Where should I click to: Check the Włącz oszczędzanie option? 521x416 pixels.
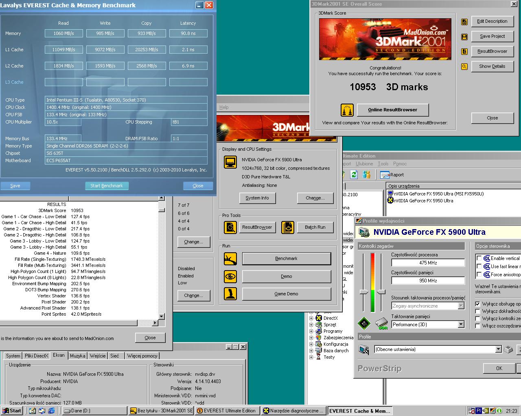point(478,326)
